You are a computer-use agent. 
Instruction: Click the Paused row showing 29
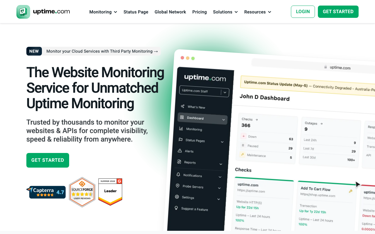(267, 147)
